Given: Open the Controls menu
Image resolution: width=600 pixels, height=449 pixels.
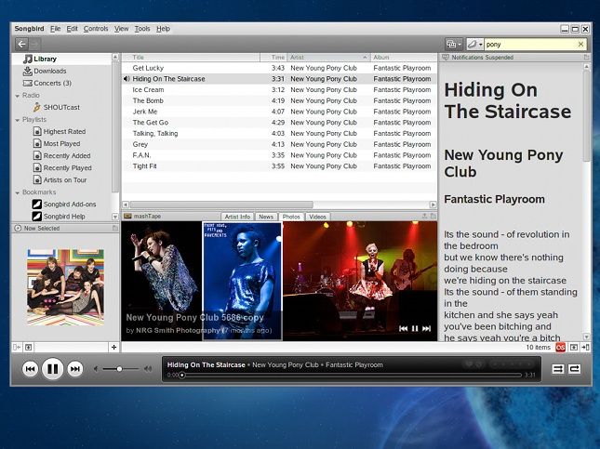Looking at the screenshot, I should [x=96, y=29].
